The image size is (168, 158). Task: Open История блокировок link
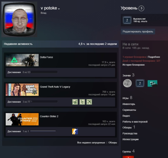[134, 65]
